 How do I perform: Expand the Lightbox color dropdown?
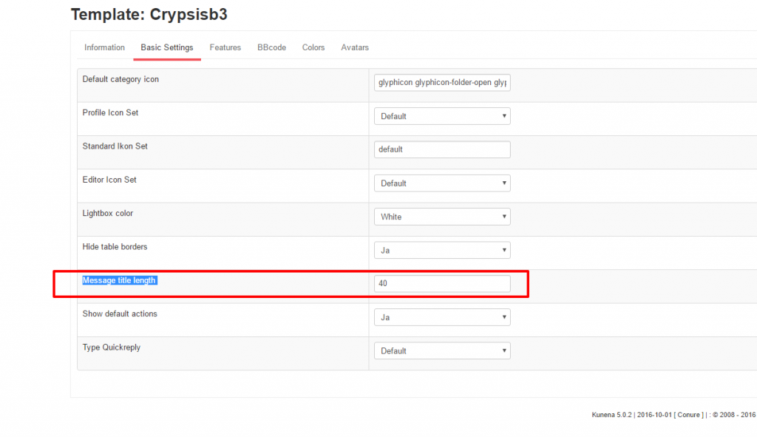442,217
